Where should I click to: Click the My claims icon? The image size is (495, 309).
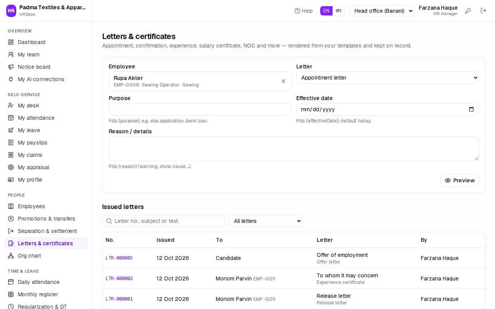tap(11, 155)
